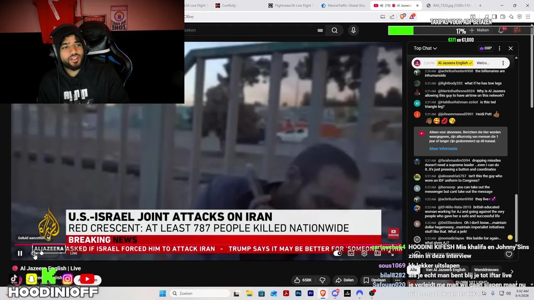Viewport: 534px width, 300px height.
Task: Open the Maken create button
Action: [479, 30]
